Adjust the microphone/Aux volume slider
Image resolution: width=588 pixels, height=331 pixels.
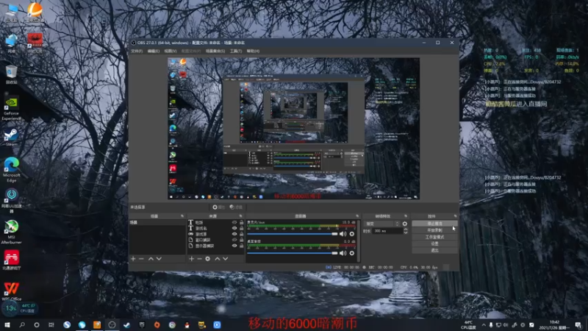coord(293,234)
